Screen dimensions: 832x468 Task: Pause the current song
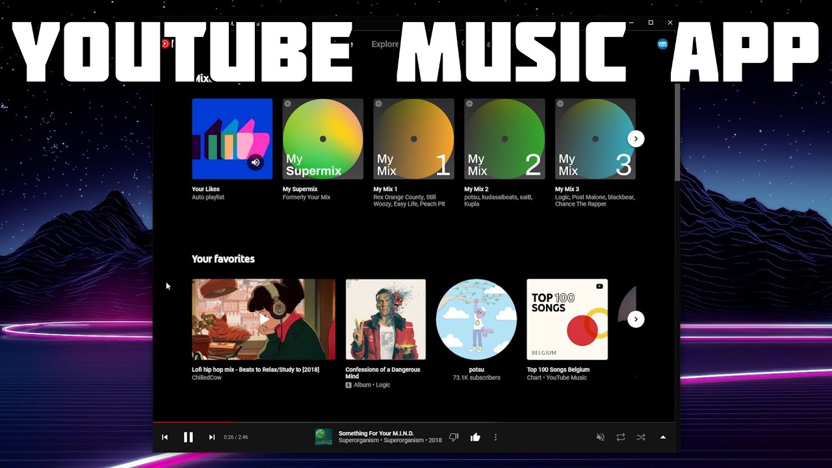tap(188, 437)
